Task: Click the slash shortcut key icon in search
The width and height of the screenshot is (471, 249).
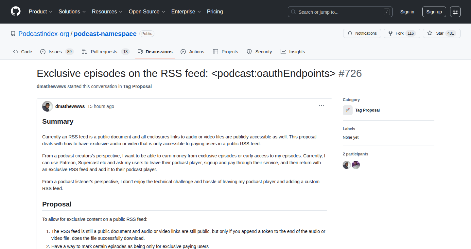Action: point(387,12)
